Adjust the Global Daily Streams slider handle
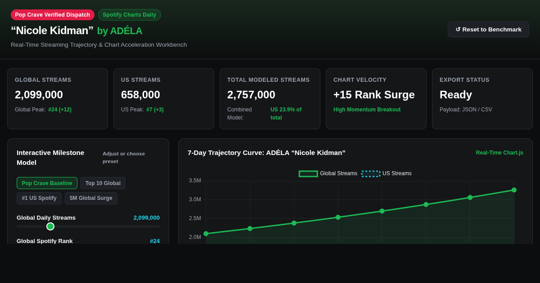This screenshot has width=540, height=283. click(50, 226)
